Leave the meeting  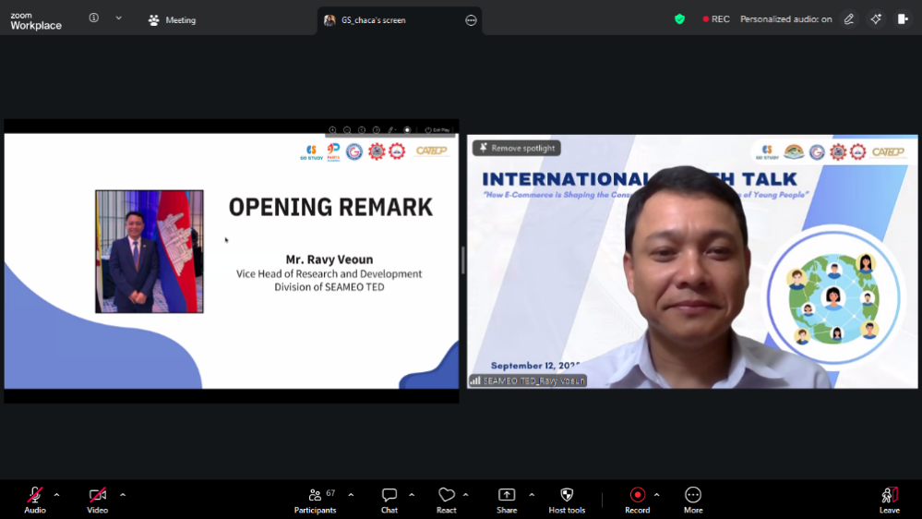889,501
